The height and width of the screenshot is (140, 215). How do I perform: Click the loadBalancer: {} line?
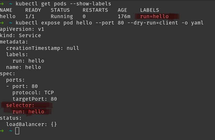(31, 124)
